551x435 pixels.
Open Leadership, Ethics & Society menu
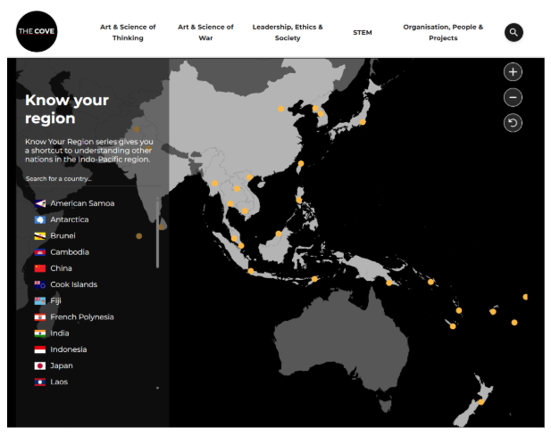click(x=288, y=32)
